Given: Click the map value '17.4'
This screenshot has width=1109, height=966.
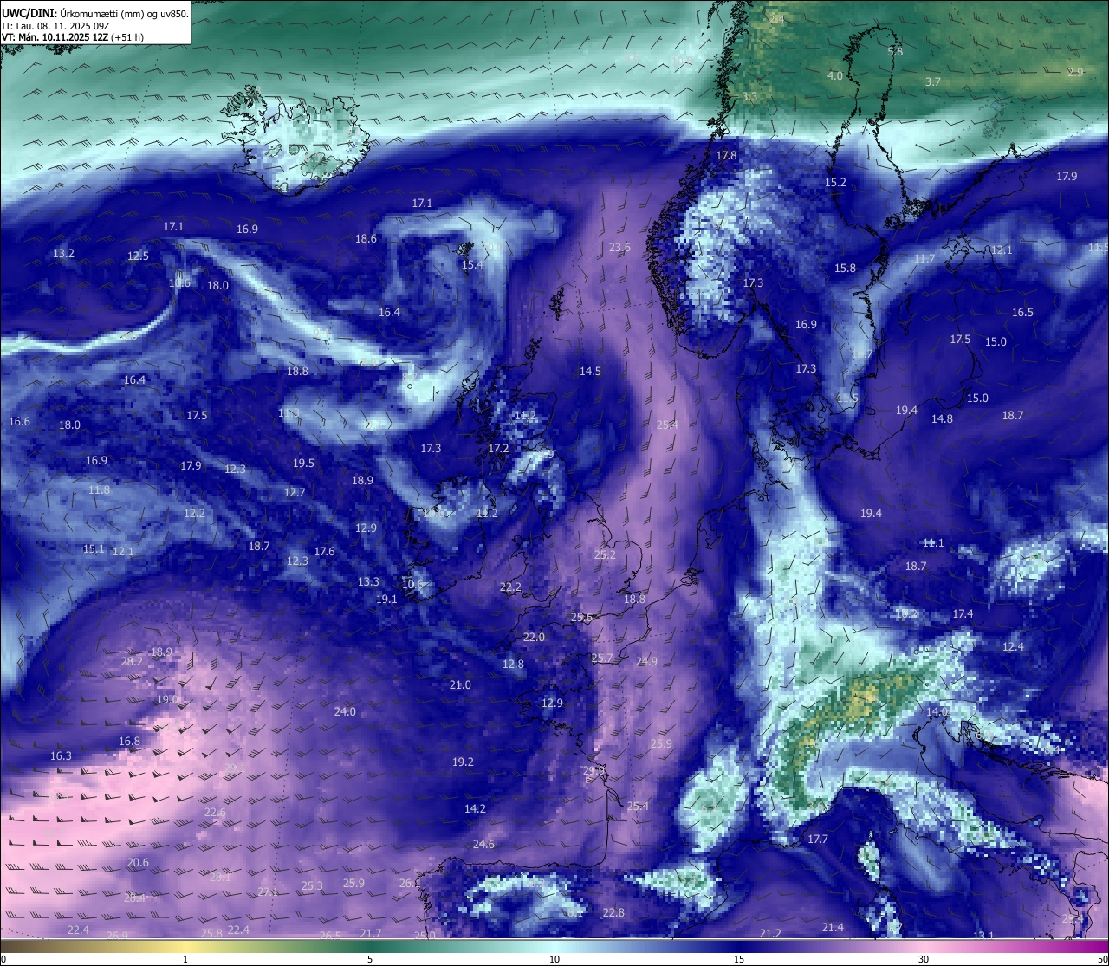Looking at the screenshot, I should pos(963,613).
